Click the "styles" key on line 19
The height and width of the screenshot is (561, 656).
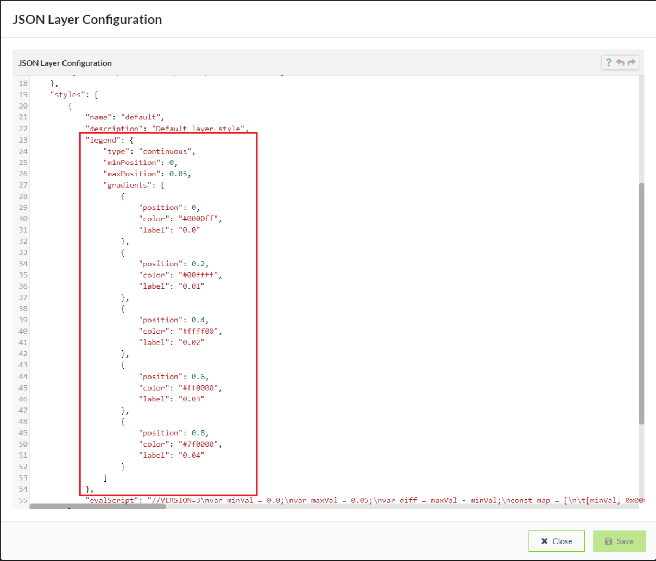pyautogui.click(x=67, y=94)
